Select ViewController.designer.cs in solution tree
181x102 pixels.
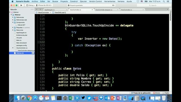tap(26, 50)
